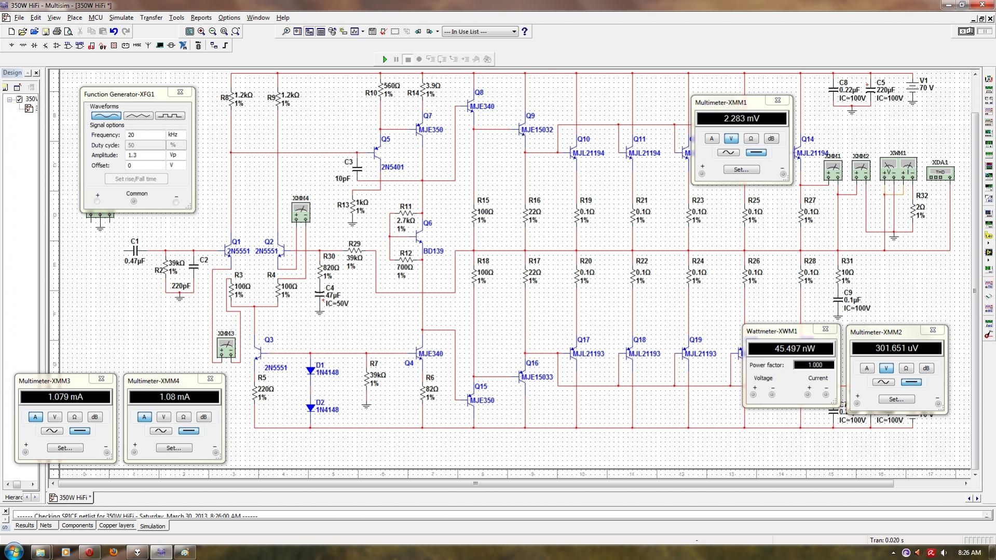This screenshot has width=996, height=560.
Task: Undo the last action
Action: pyautogui.click(x=114, y=32)
